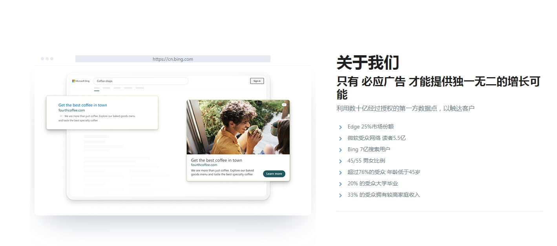Select the underlined first tab below the search box
Image resolution: width=557 pixels, height=246 pixels.
[x=97, y=89]
